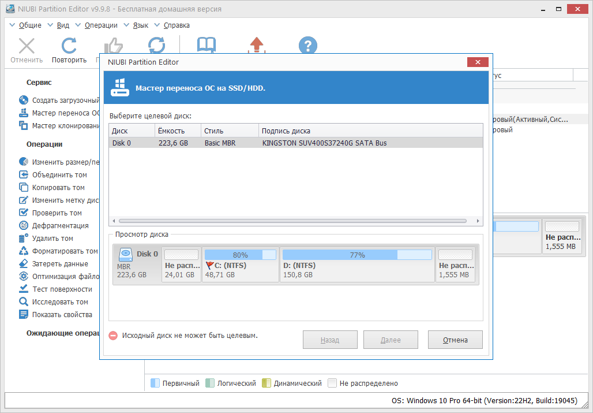Click the Отмена button in wizard
Screen dimensions: 593x413
455,340
